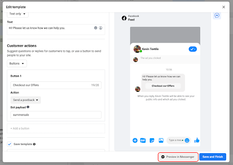Viewport: 233px width, 165px height.
Task: Click the plus icon in preview composer
Action: pyautogui.click(x=135, y=140)
